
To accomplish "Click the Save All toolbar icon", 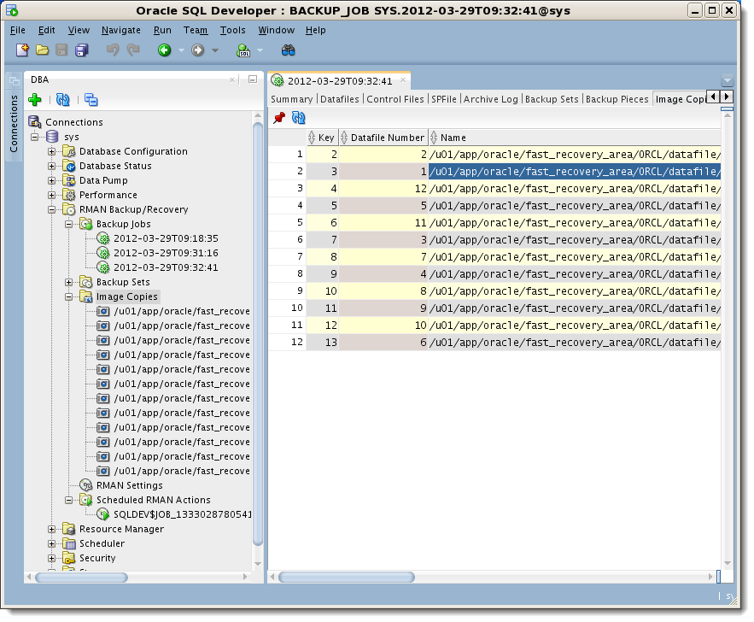I will click(x=82, y=50).
